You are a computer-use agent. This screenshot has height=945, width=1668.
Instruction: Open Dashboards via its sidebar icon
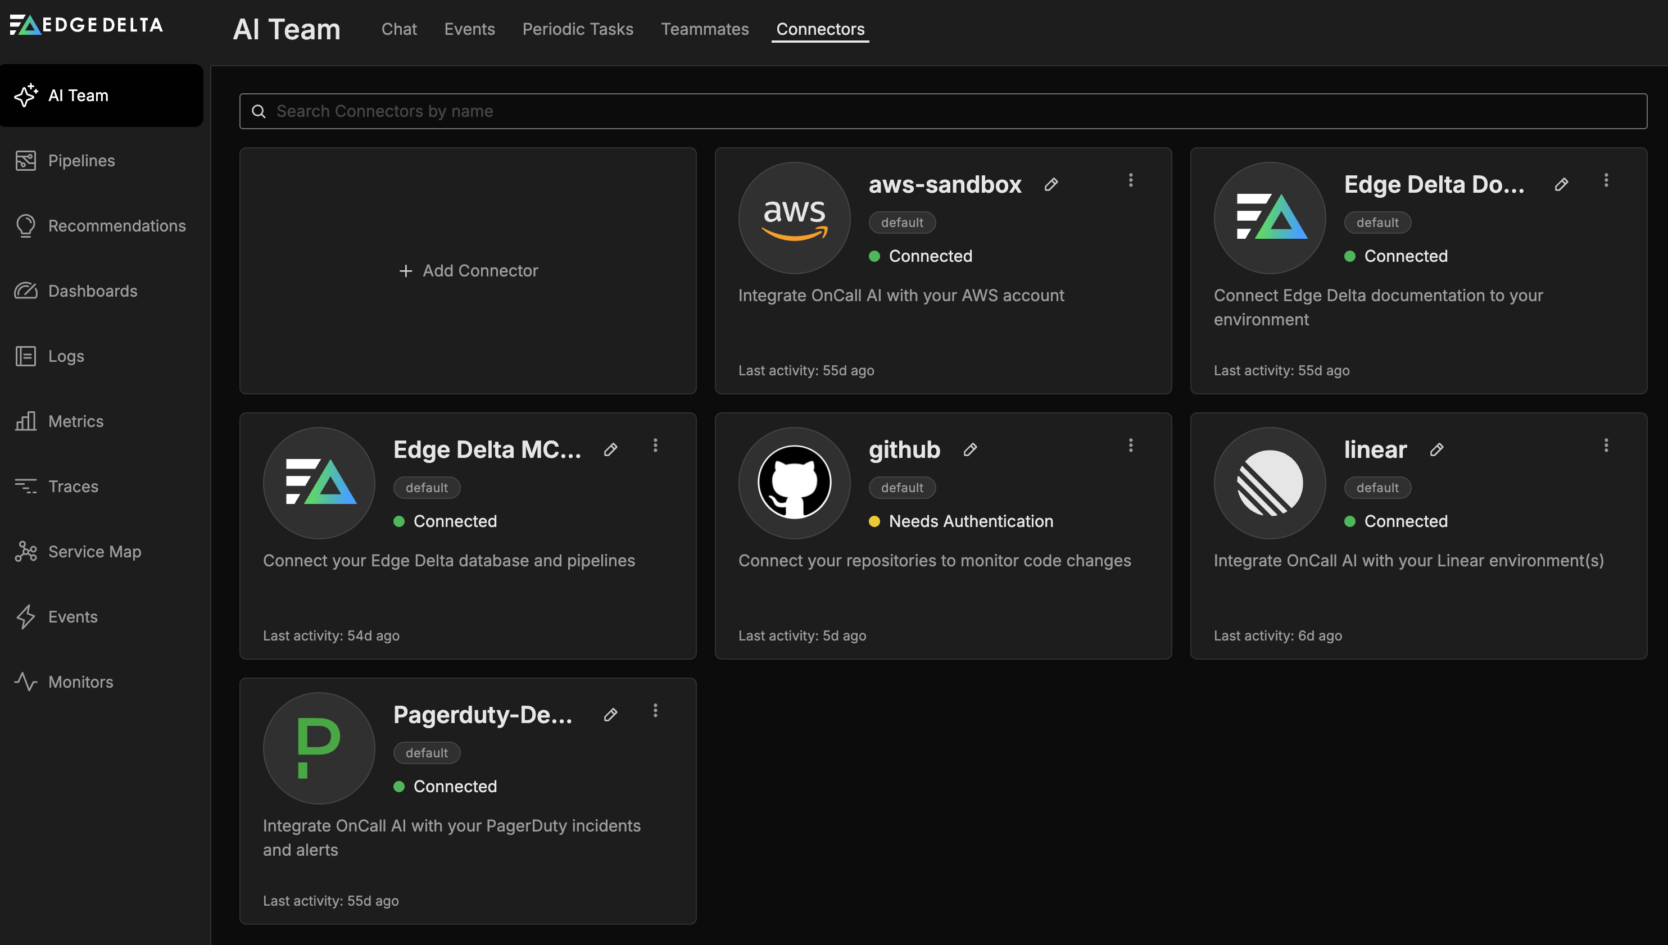tap(26, 291)
